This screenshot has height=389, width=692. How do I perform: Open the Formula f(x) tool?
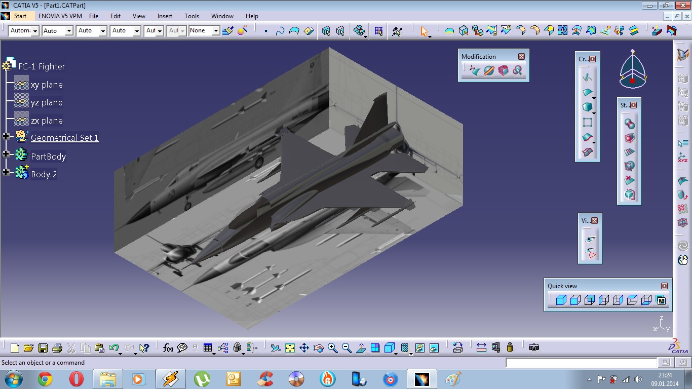tap(168, 347)
